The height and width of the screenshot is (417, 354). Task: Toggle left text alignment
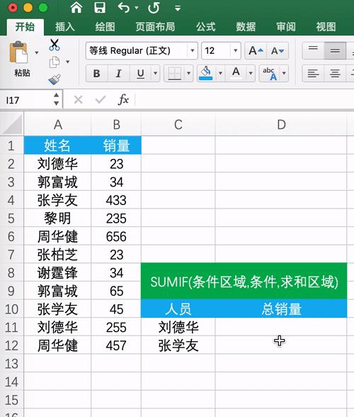coord(313,73)
